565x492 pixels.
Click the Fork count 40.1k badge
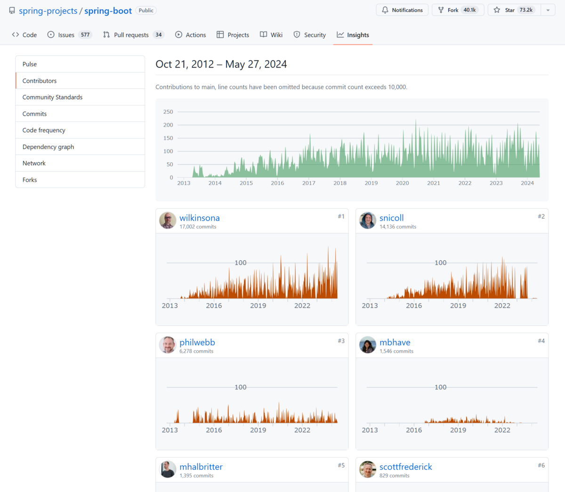tap(470, 10)
